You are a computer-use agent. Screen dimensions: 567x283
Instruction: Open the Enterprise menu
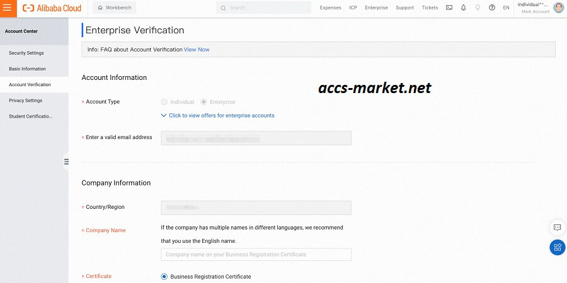coord(377,8)
